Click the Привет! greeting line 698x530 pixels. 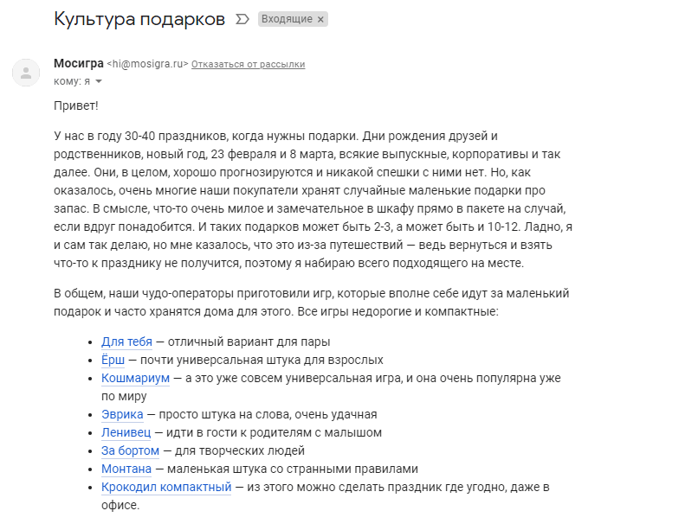click(x=75, y=105)
